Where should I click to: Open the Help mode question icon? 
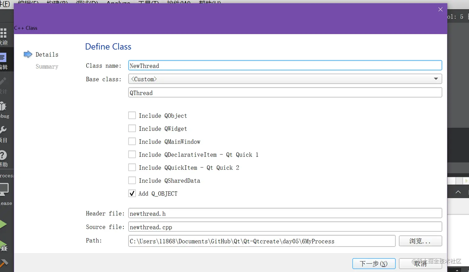click(x=3, y=155)
